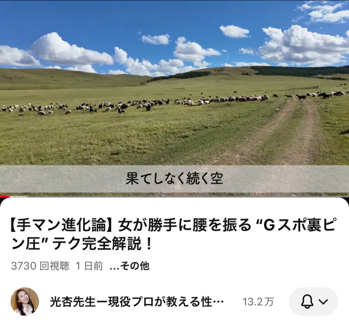
Task: Toggle the subscription notification pill button
Action: (314, 302)
